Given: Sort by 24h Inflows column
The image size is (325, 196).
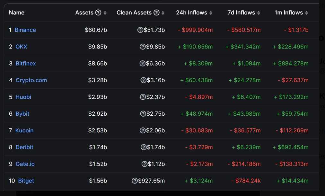Looking at the screenshot, I should (x=211, y=13).
